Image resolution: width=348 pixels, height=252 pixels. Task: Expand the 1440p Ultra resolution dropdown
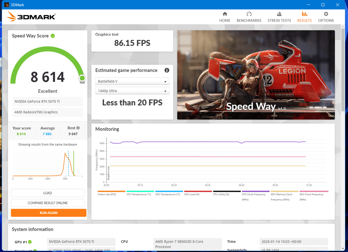click(132, 91)
